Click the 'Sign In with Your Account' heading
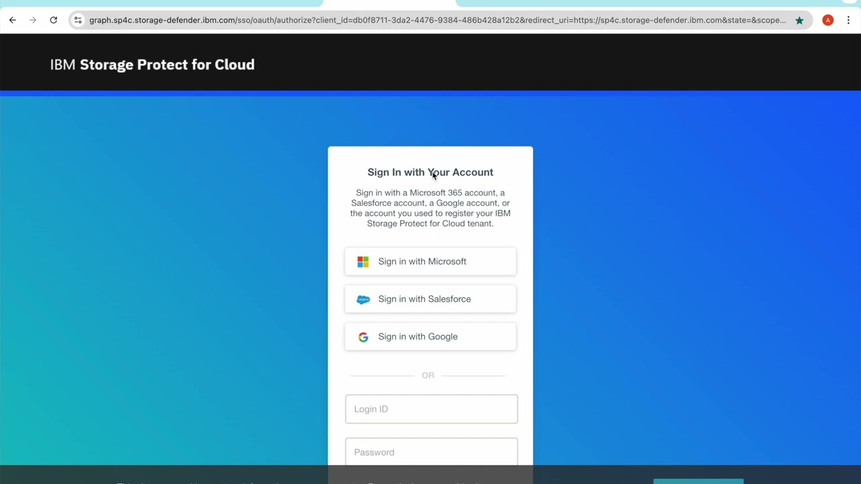This screenshot has width=861, height=484. pyautogui.click(x=430, y=172)
